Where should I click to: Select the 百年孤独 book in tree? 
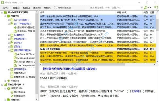click(26, 31)
